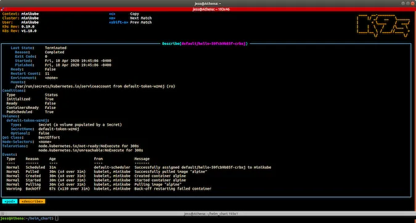Click Node-Selectors none line
This screenshot has height=223, width=416.
click(x=27, y=142)
